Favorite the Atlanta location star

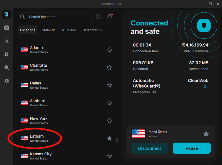click(109, 50)
